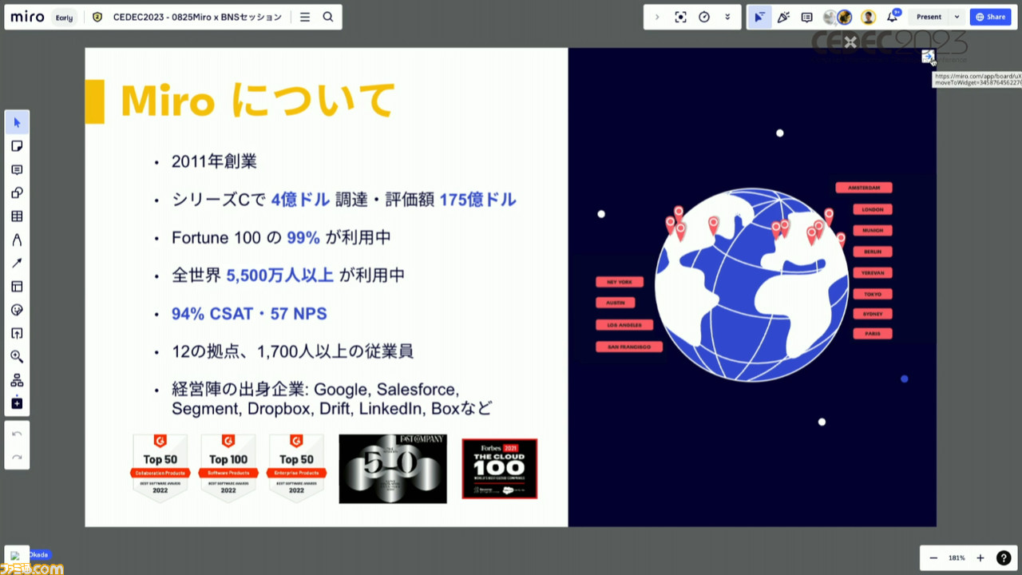
Task: Click the LOS ANGELES city label
Action: pos(624,325)
